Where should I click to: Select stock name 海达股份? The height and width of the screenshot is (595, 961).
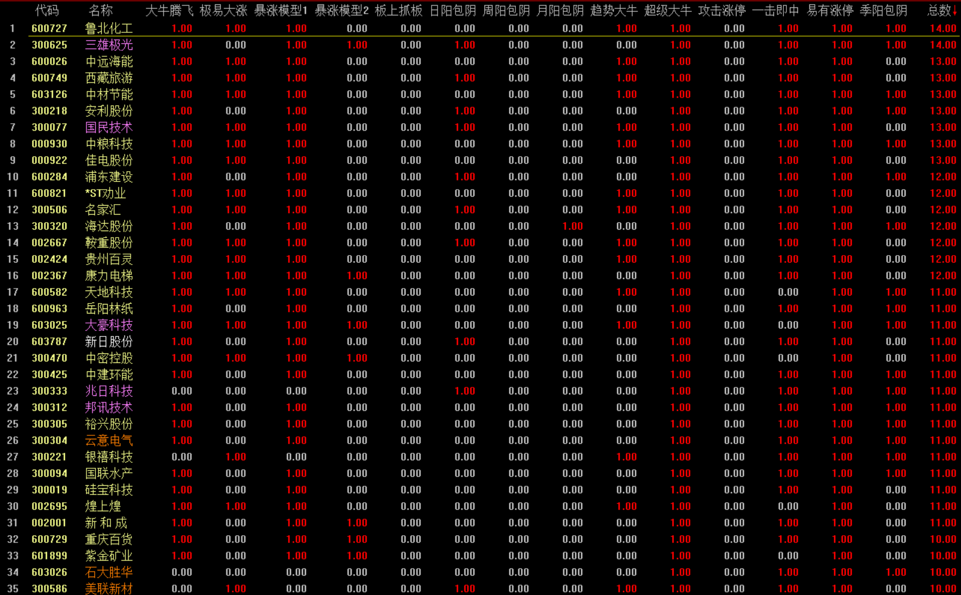[109, 226]
